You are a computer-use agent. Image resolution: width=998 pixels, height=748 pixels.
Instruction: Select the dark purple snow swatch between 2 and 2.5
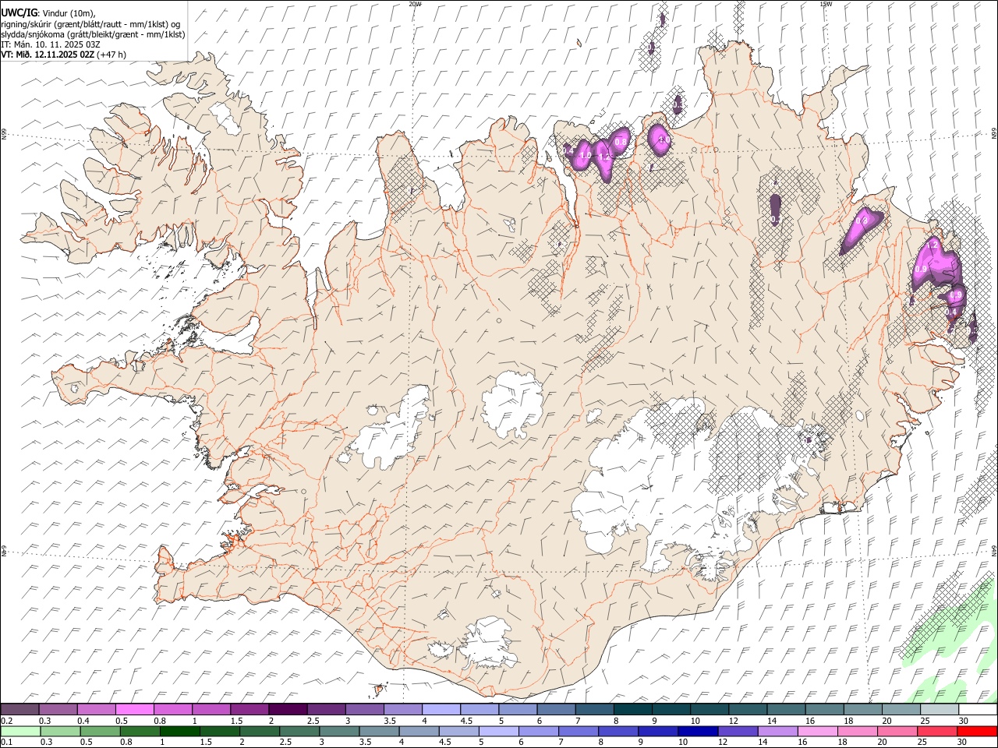[287, 709]
